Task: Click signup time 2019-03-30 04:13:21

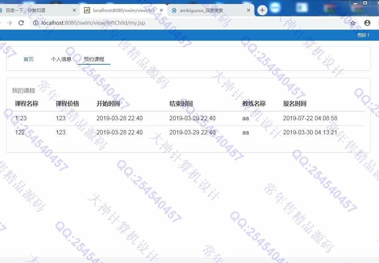Action: point(310,132)
